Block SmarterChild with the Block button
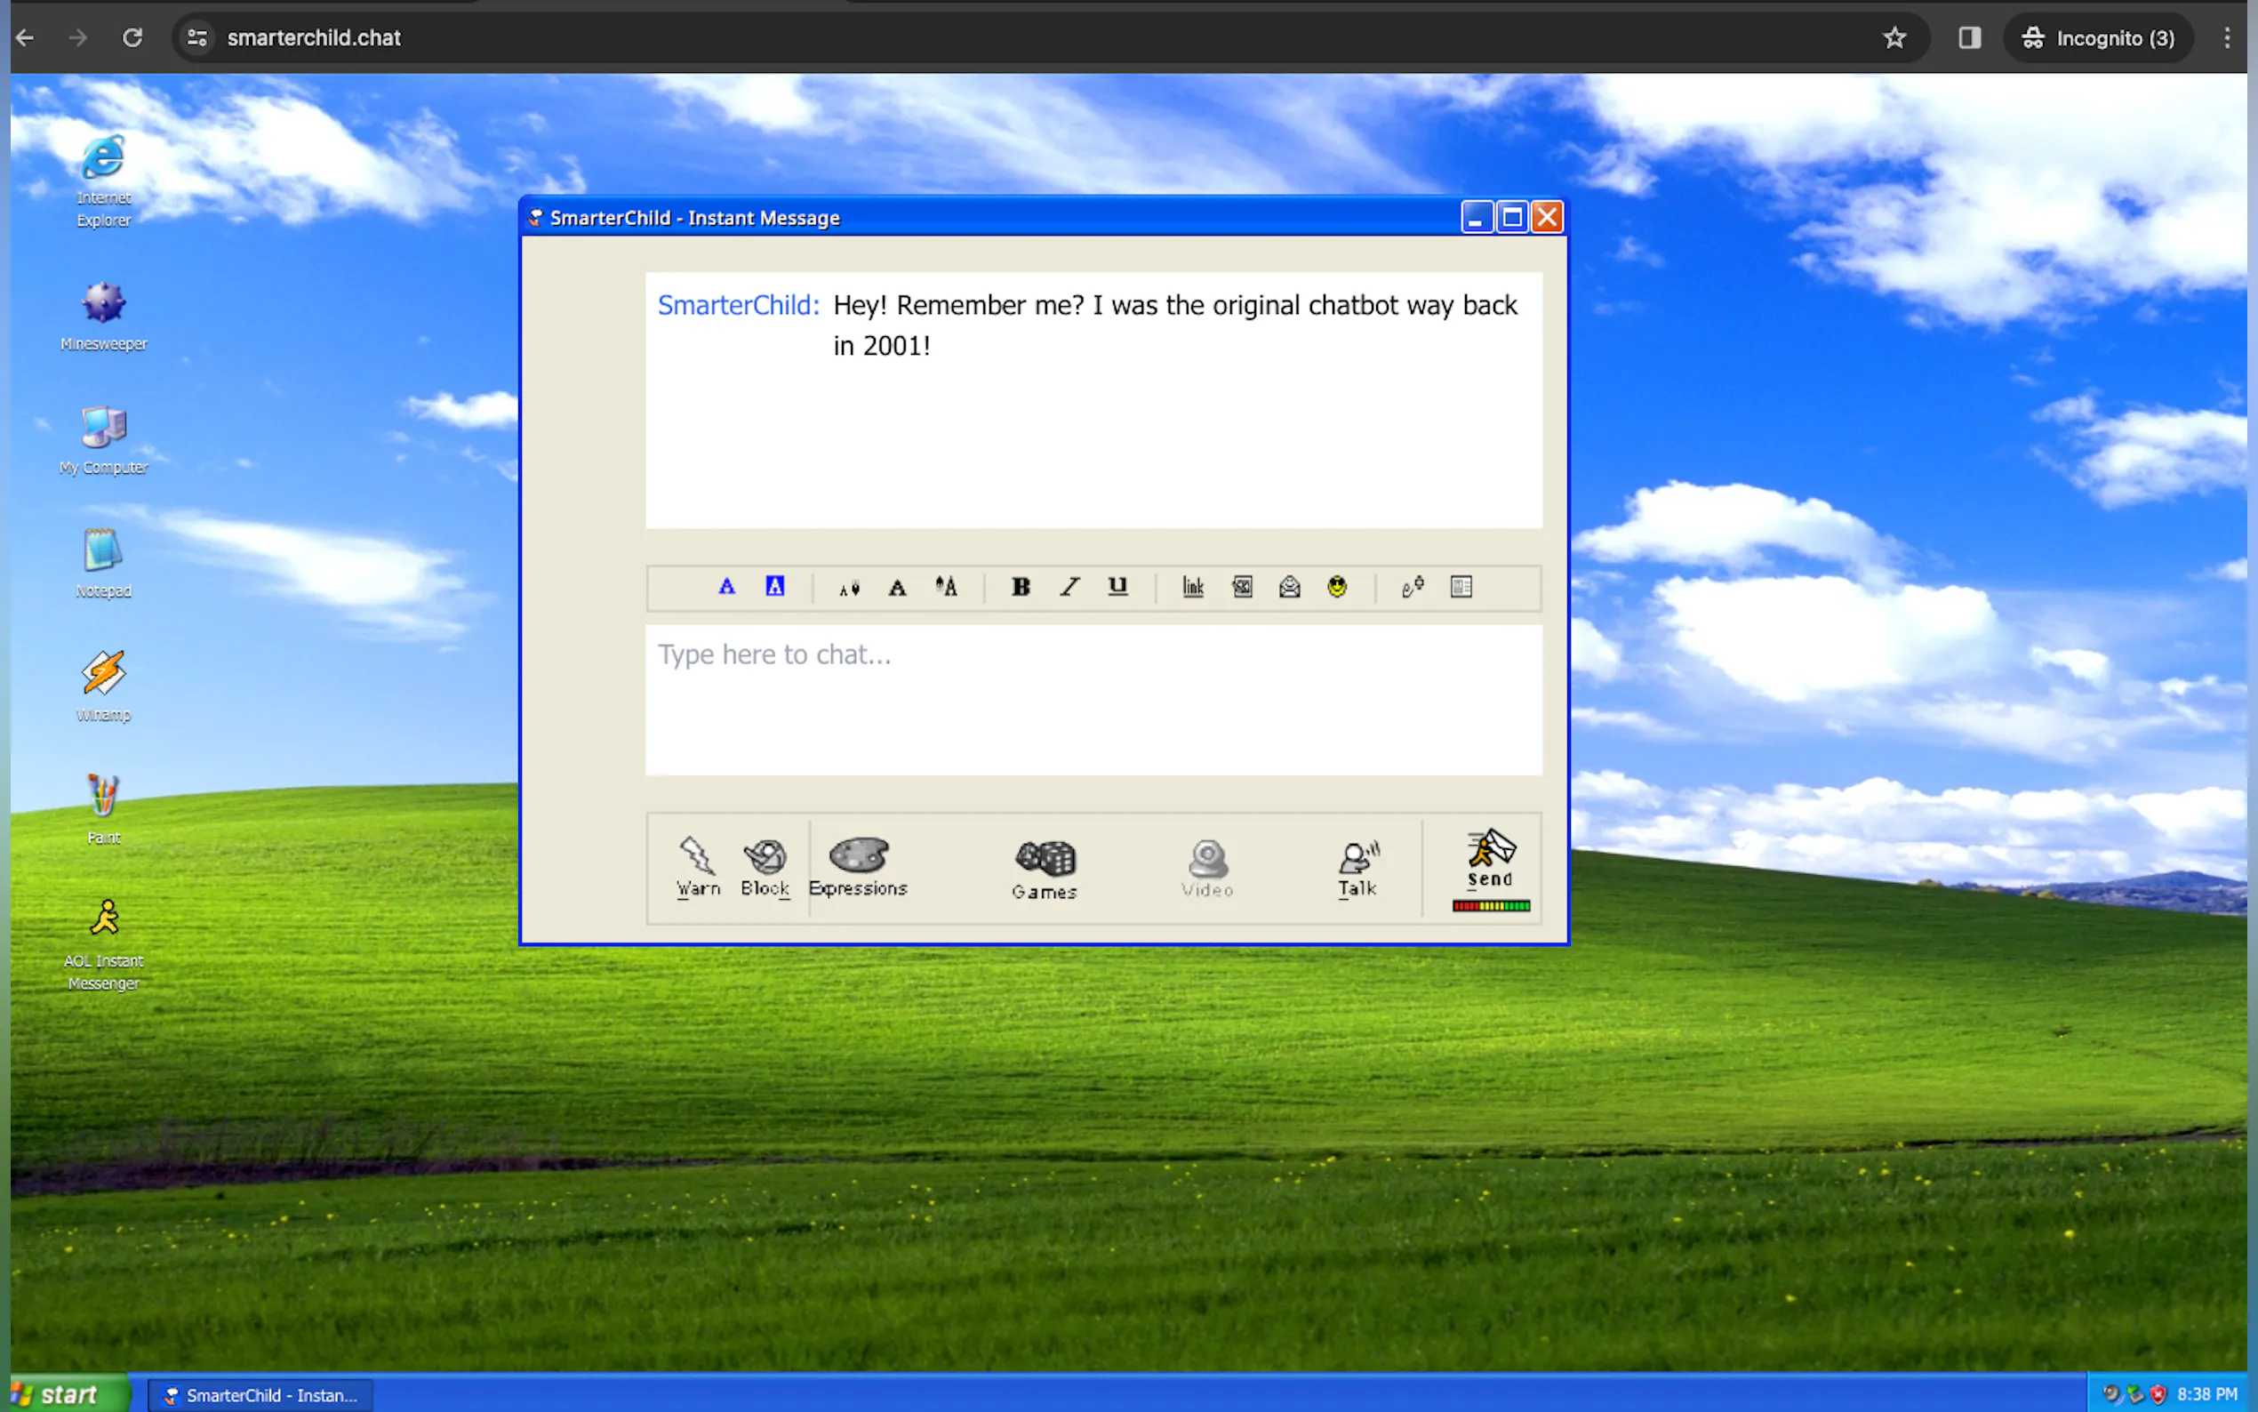Screen dimensions: 2258x1412 (765, 866)
